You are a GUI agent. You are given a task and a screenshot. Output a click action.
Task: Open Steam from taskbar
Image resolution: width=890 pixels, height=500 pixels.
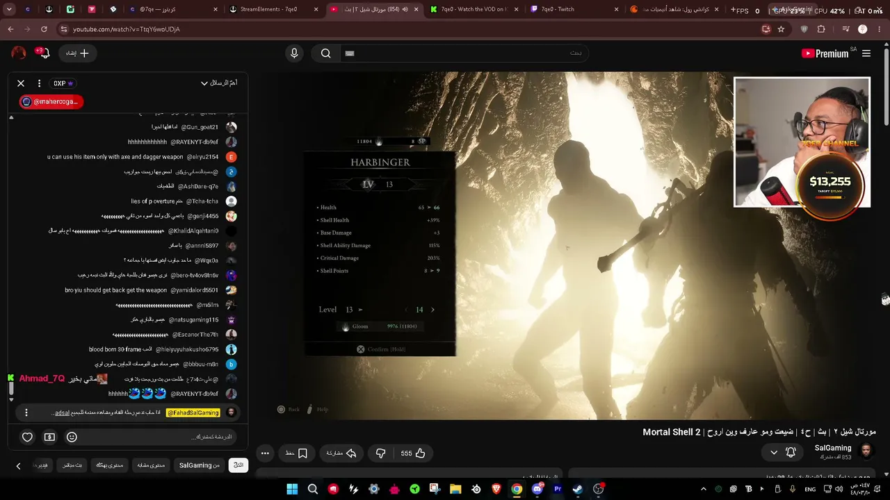tap(578, 489)
